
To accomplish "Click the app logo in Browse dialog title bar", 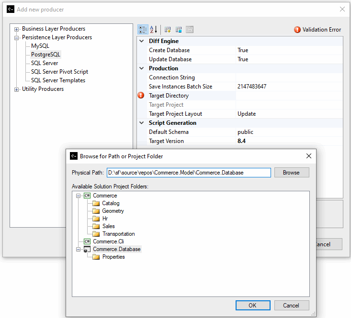I will click(x=74, y=156).
